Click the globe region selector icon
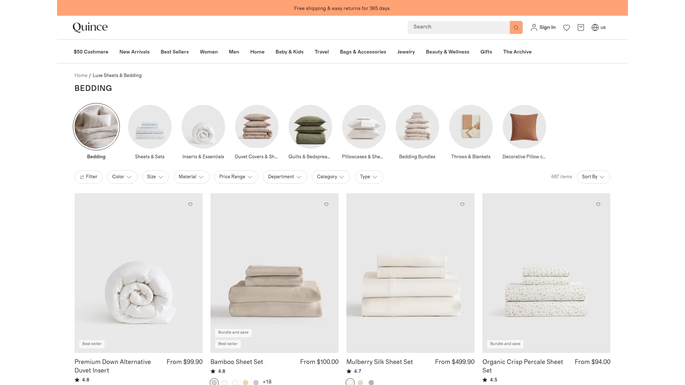 click(x=595, y=27)
